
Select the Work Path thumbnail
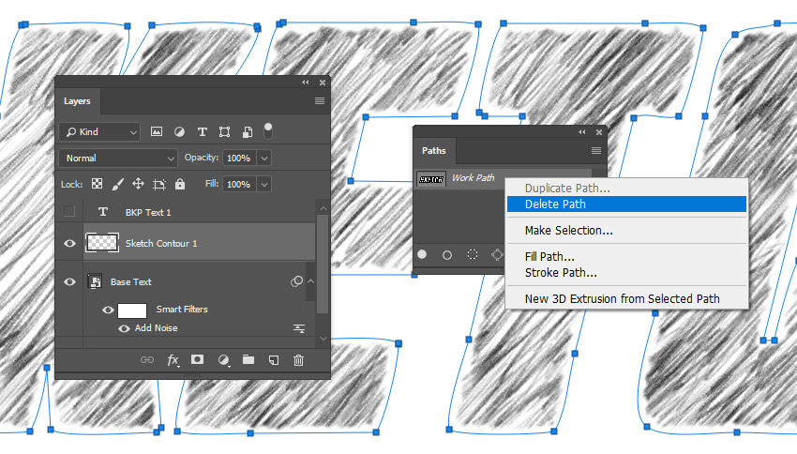click(431, 179)
